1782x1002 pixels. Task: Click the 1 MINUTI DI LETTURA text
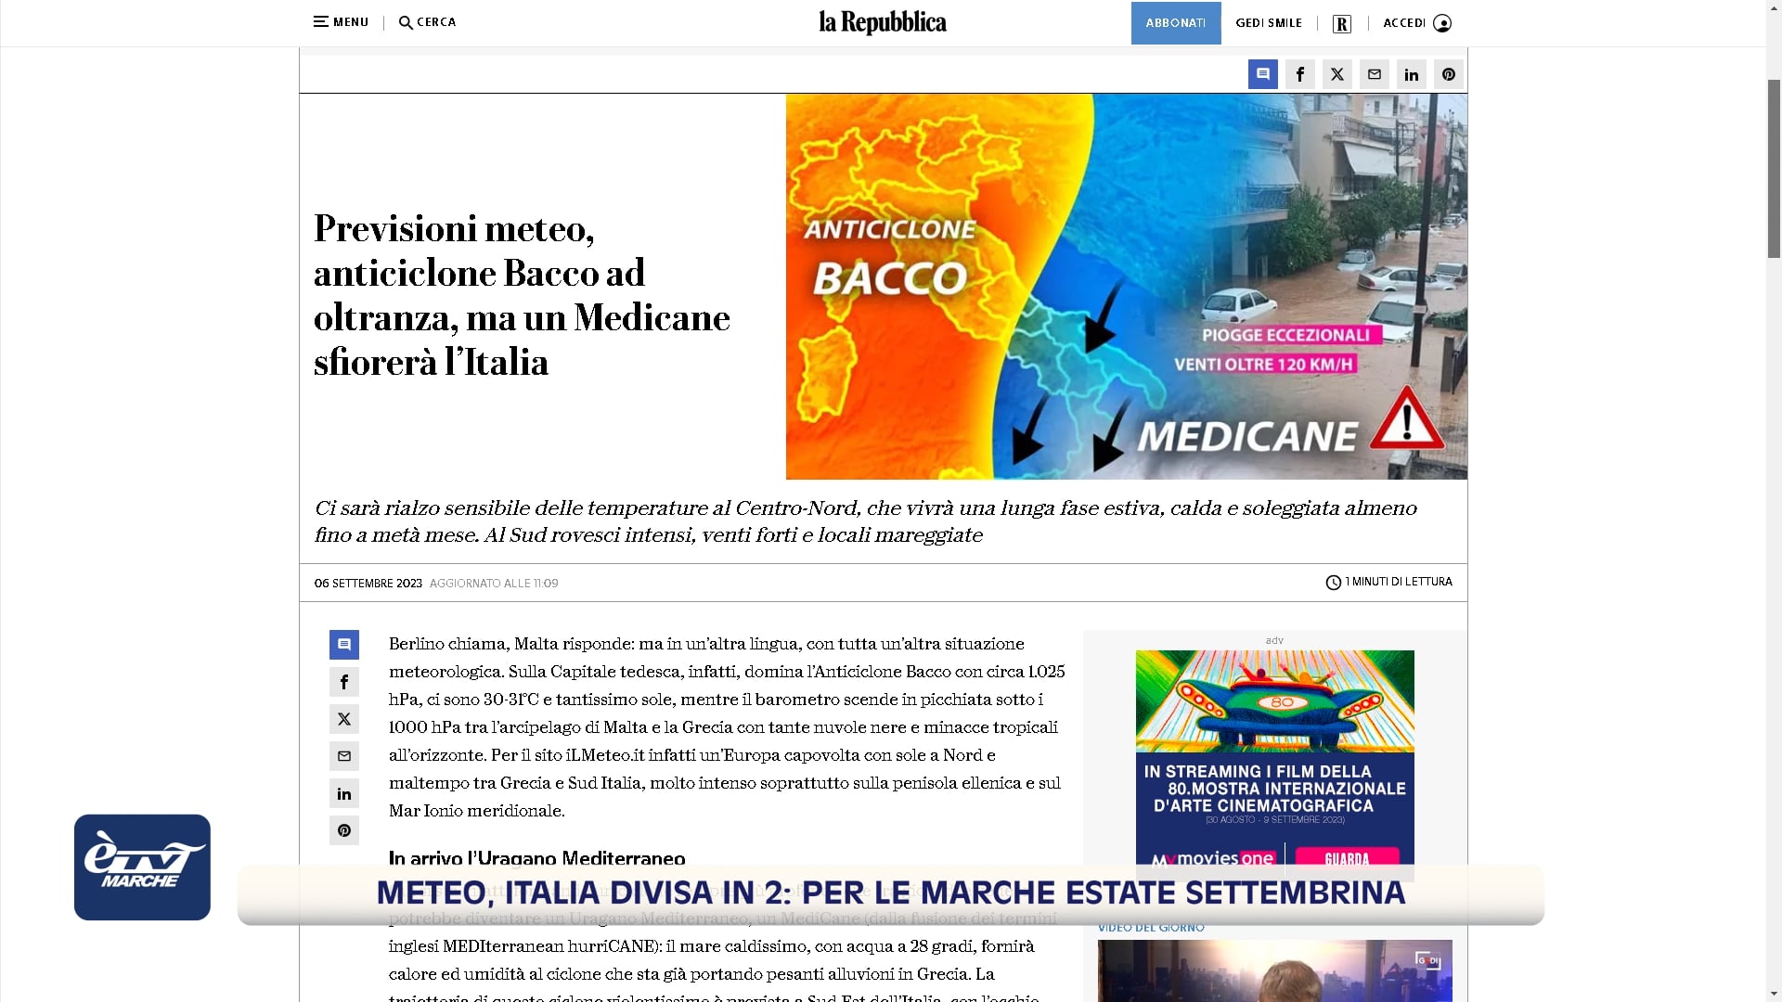(1399, 582)
